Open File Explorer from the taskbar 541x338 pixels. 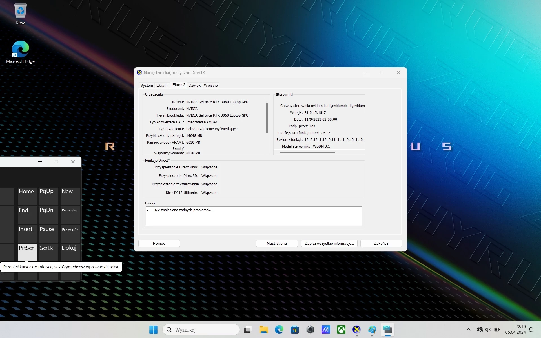pos(263,330)
